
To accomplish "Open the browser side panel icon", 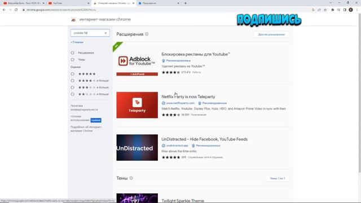I will 345,10.
